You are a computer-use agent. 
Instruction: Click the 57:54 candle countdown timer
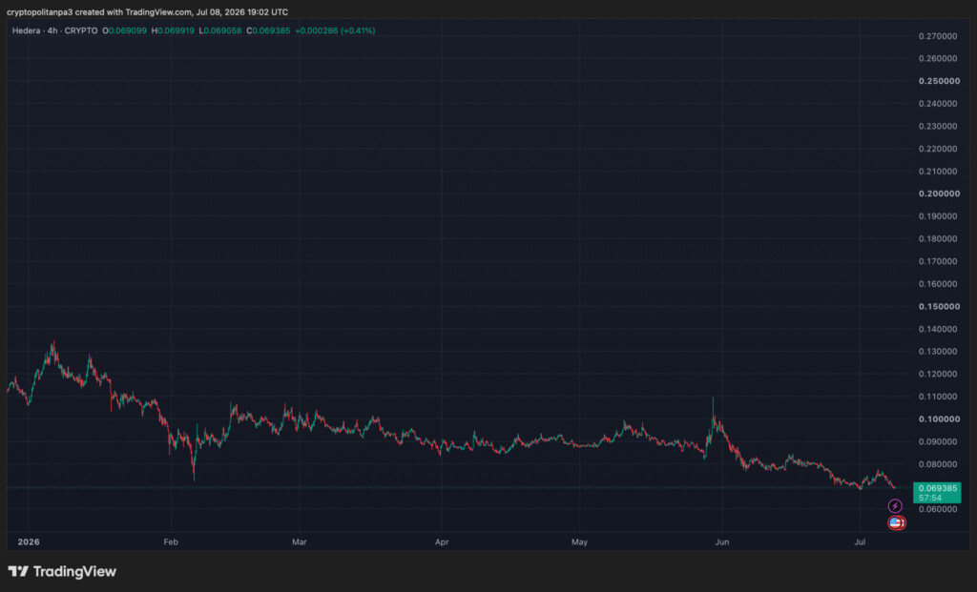[x=929, y=498]
